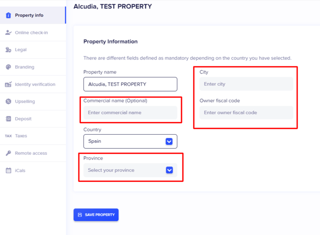Click the Remote access key icon
Screen dimensions: 320x235
tap(8, 153)
